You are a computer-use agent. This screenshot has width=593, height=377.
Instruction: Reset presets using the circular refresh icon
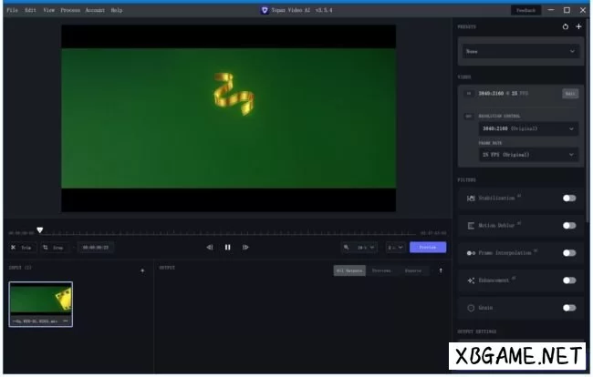point(566,27)
